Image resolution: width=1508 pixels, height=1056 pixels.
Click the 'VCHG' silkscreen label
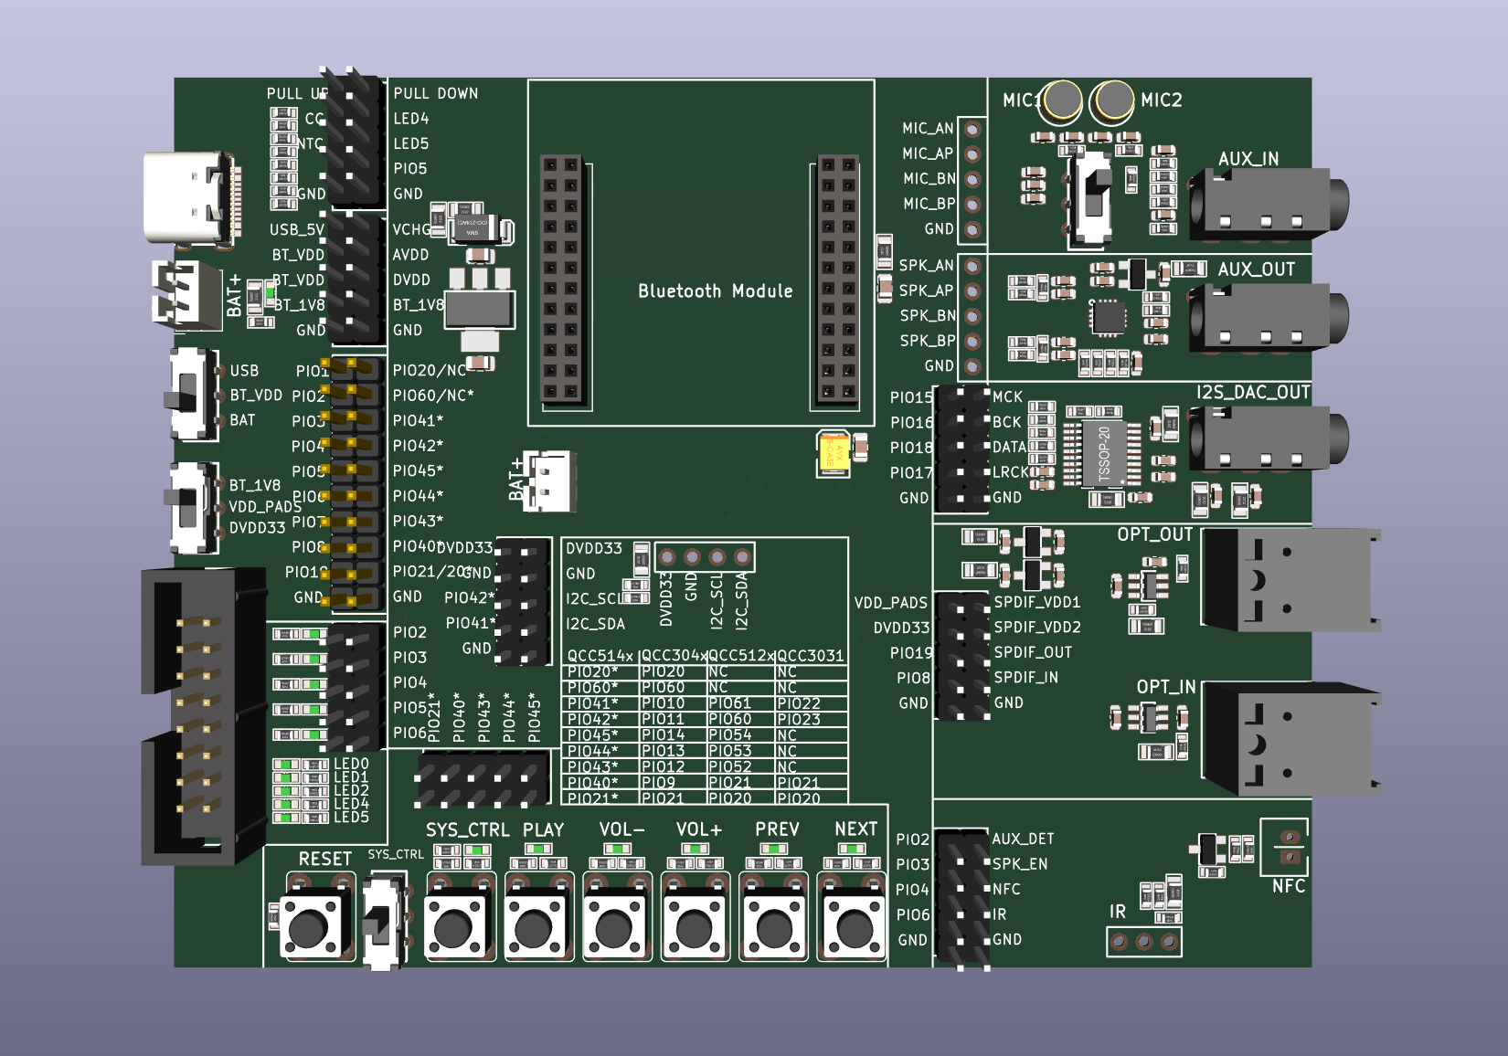click(x=411, y=229)
